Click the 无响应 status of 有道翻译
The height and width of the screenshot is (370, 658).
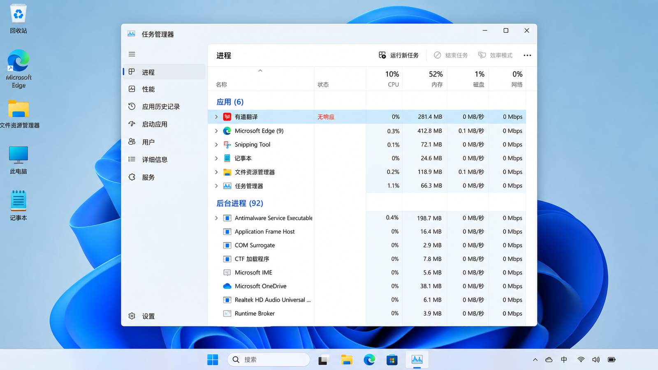[x=326, y=117]
